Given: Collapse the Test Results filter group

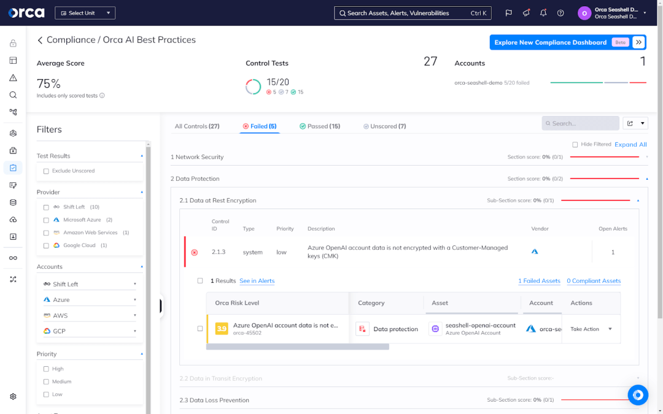Looking at the screenshot, I should (x=142, y=156).
